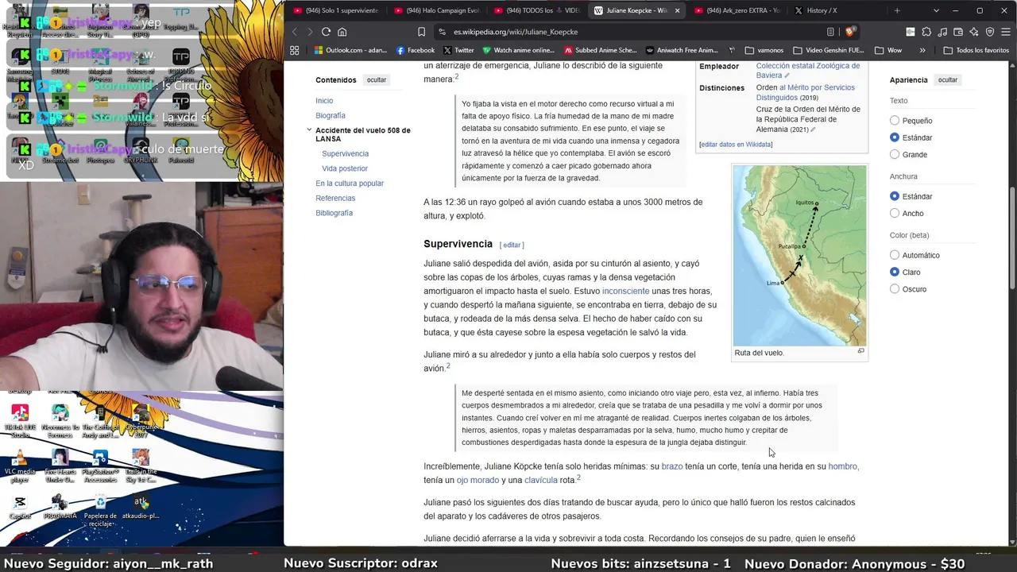This screenshot has height=572, width=1017.
Task: Open the Video Genshin FUE bookmarks folder
Action: coord(828,50)
